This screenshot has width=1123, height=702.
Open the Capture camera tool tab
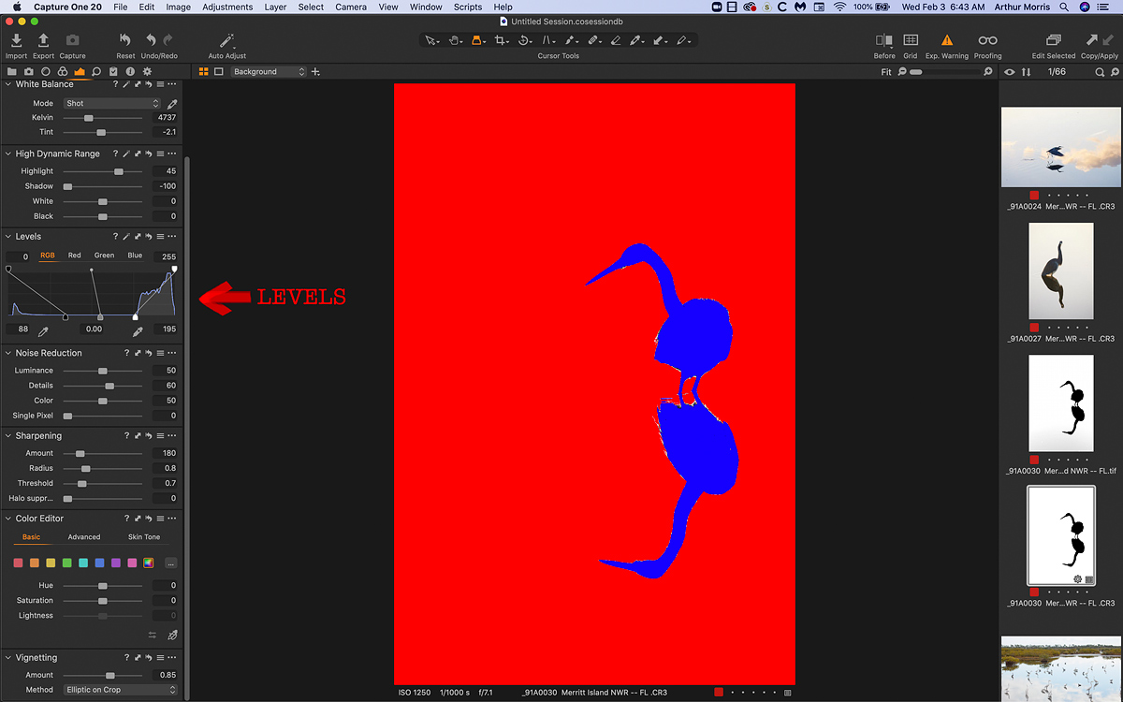[29, 71]
